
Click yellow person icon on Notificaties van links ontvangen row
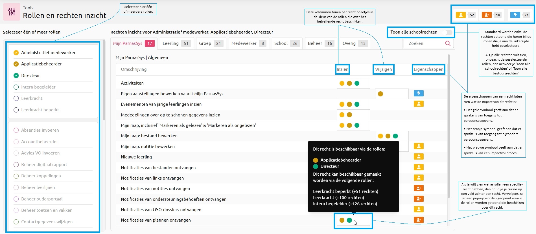419,178
